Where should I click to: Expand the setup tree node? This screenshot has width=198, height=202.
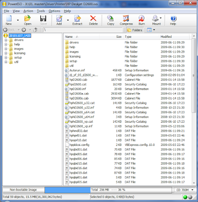point(6,58)
